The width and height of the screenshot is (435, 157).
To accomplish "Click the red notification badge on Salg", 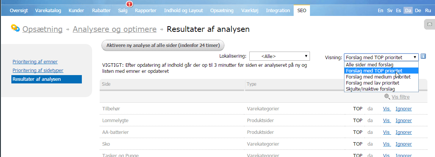I will pos(129,4).
